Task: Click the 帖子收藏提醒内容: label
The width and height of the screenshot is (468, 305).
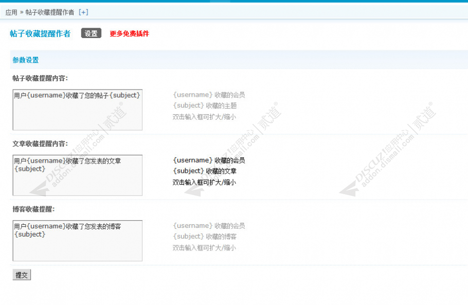Action: click(40, 78)
